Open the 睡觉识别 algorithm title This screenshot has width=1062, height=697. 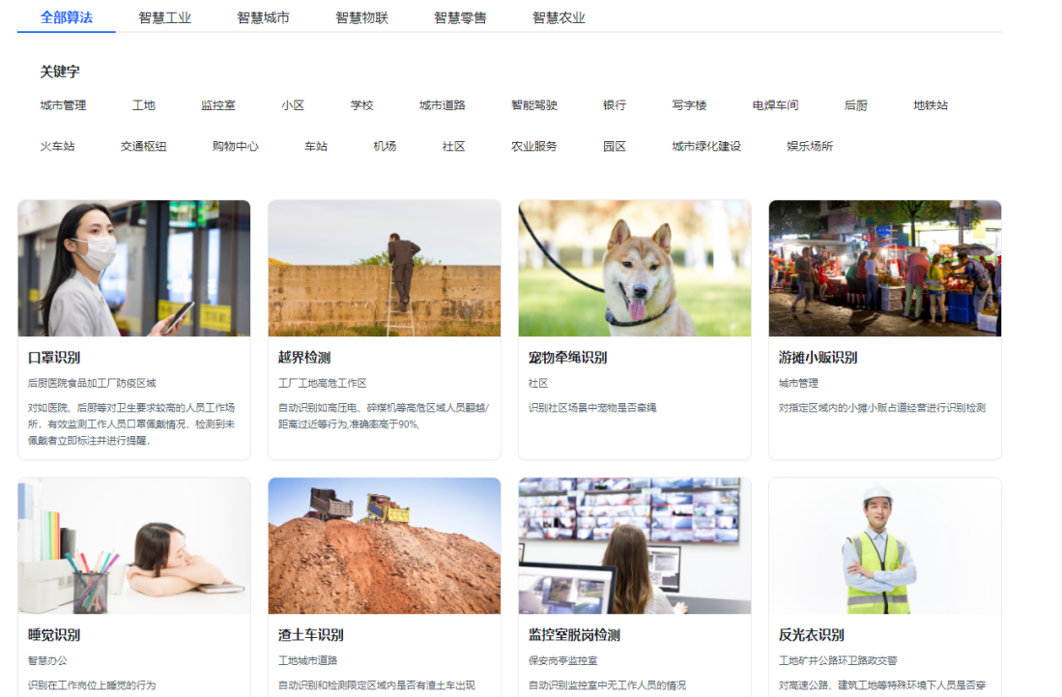[54, 635]
